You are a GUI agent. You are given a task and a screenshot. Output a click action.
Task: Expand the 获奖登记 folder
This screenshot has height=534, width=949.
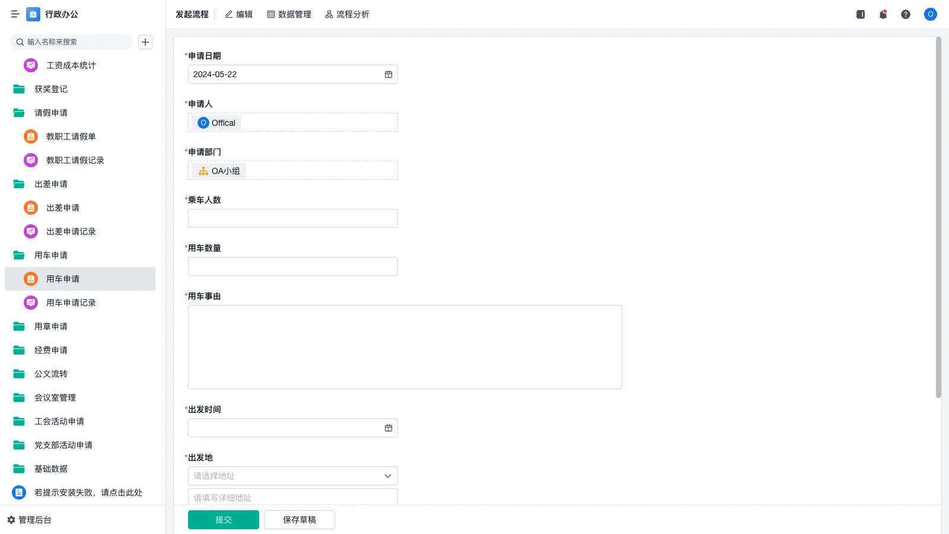(80, 89)
